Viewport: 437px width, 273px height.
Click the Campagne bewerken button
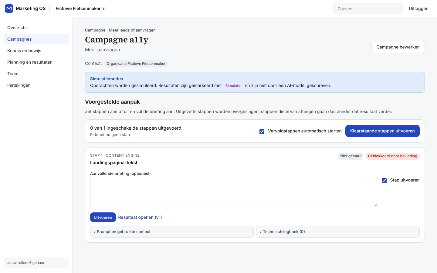[398, 47]
